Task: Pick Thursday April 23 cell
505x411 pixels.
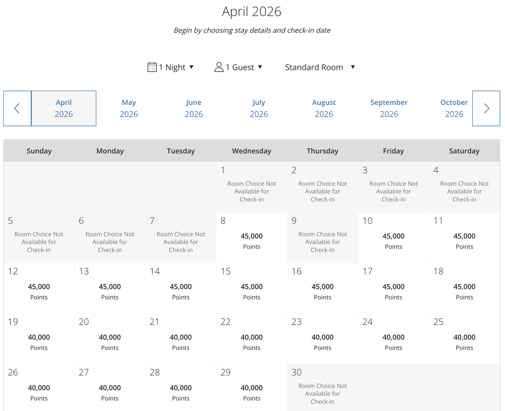Action: (322, 339)
